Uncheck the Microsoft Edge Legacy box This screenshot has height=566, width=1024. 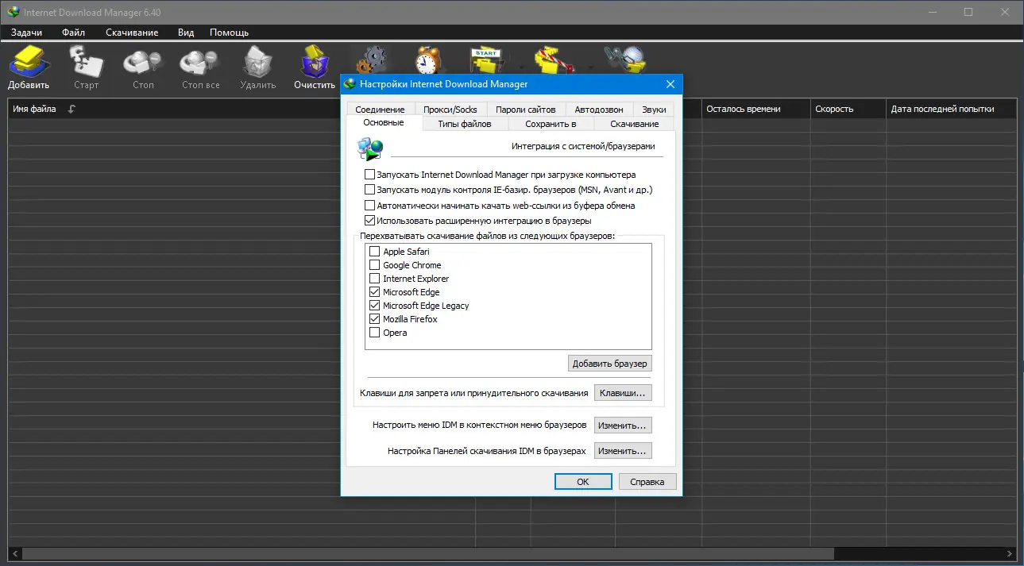pos(375,306)
